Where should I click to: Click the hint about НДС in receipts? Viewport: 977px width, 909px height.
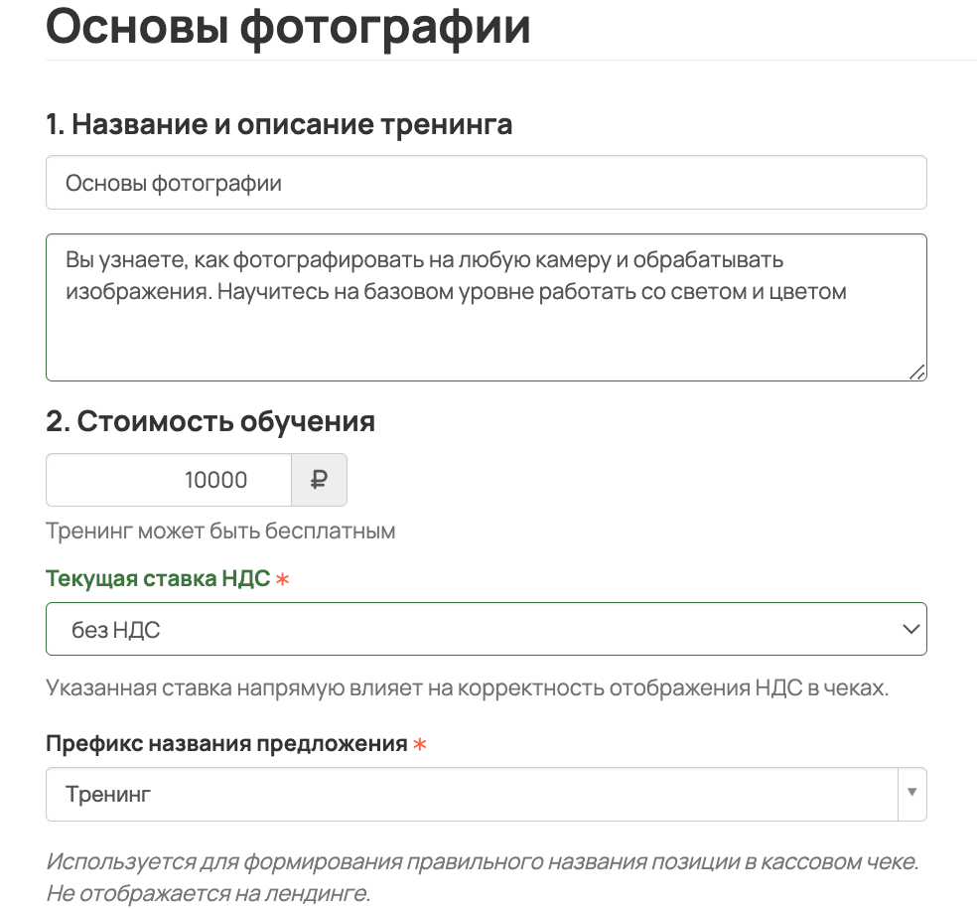[468, 688]
